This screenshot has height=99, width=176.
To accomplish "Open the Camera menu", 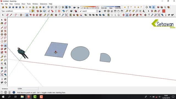I will tap(17, 4).
